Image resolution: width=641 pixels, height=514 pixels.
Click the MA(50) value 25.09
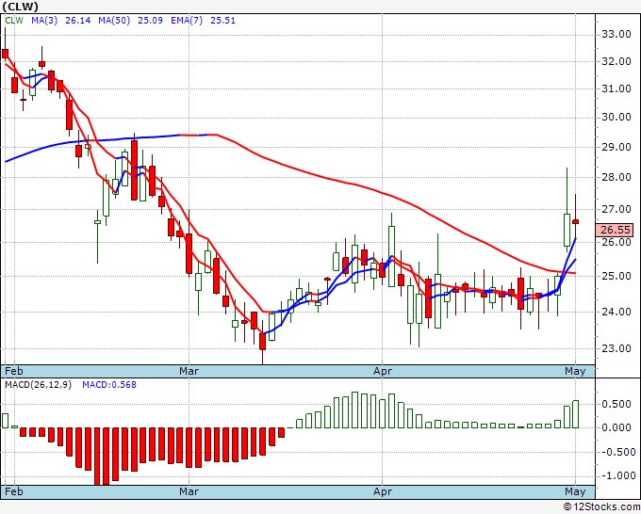tap(150, 21)
